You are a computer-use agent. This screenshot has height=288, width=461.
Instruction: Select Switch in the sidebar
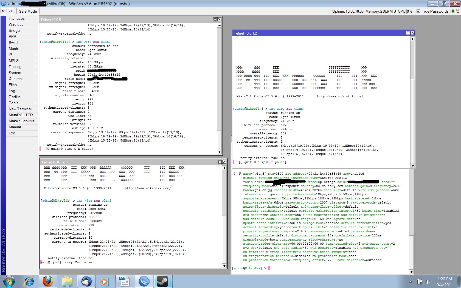(x=14, y=43)
